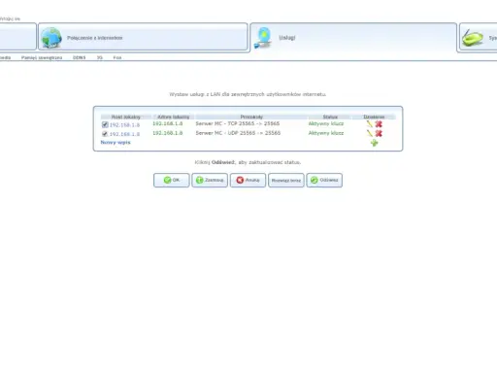
Task: Click green local address in UDP row
Action: click(x=168, y=133)
